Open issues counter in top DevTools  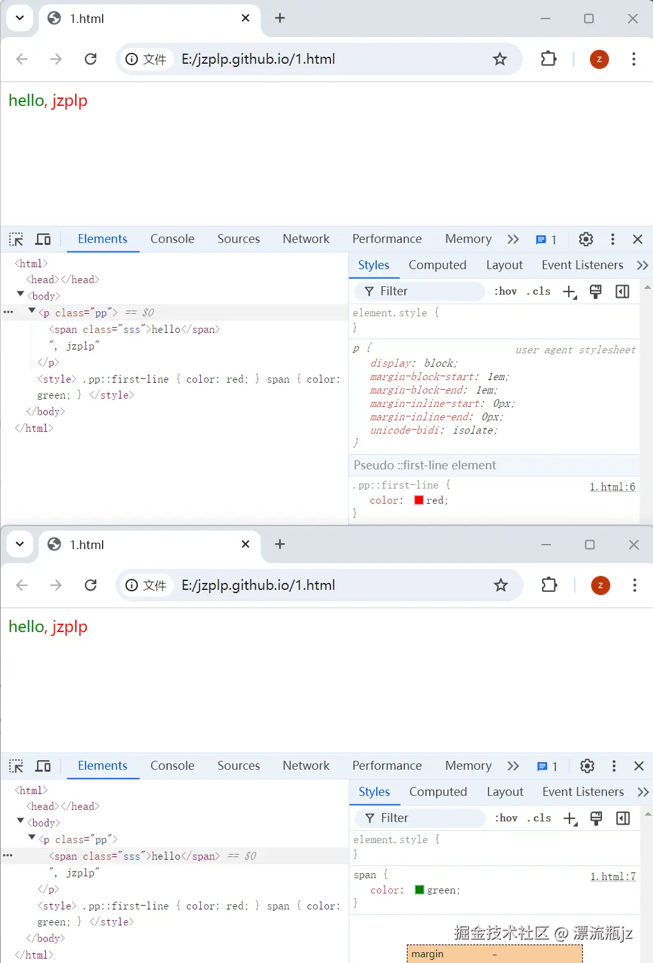click(547, 240)
